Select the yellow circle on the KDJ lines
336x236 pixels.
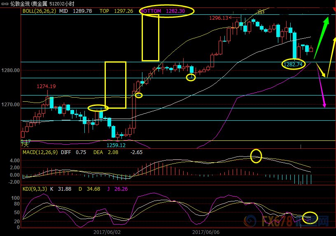click(x=310, y=218)
